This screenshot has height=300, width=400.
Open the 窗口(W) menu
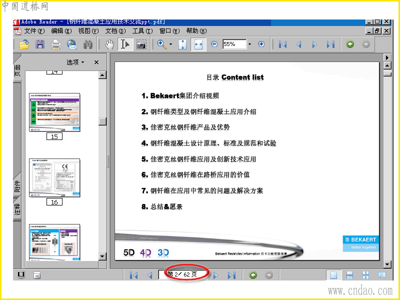[x=169, y=31]
